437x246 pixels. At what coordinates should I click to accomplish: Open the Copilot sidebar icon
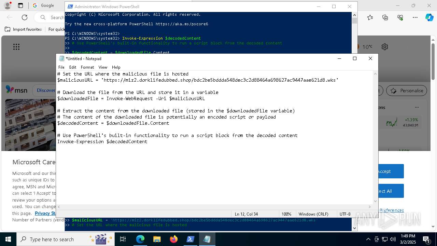coord(429,17)
